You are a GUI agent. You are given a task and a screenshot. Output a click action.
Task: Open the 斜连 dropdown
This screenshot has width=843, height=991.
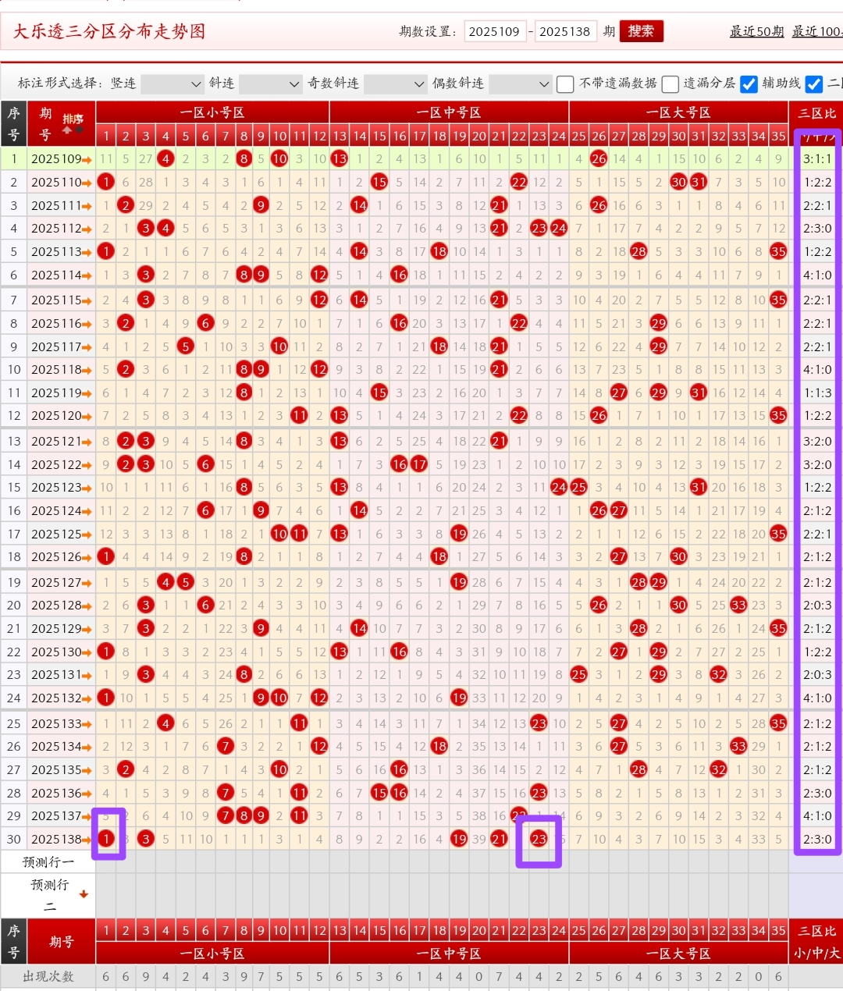click(x=270, y=83)
